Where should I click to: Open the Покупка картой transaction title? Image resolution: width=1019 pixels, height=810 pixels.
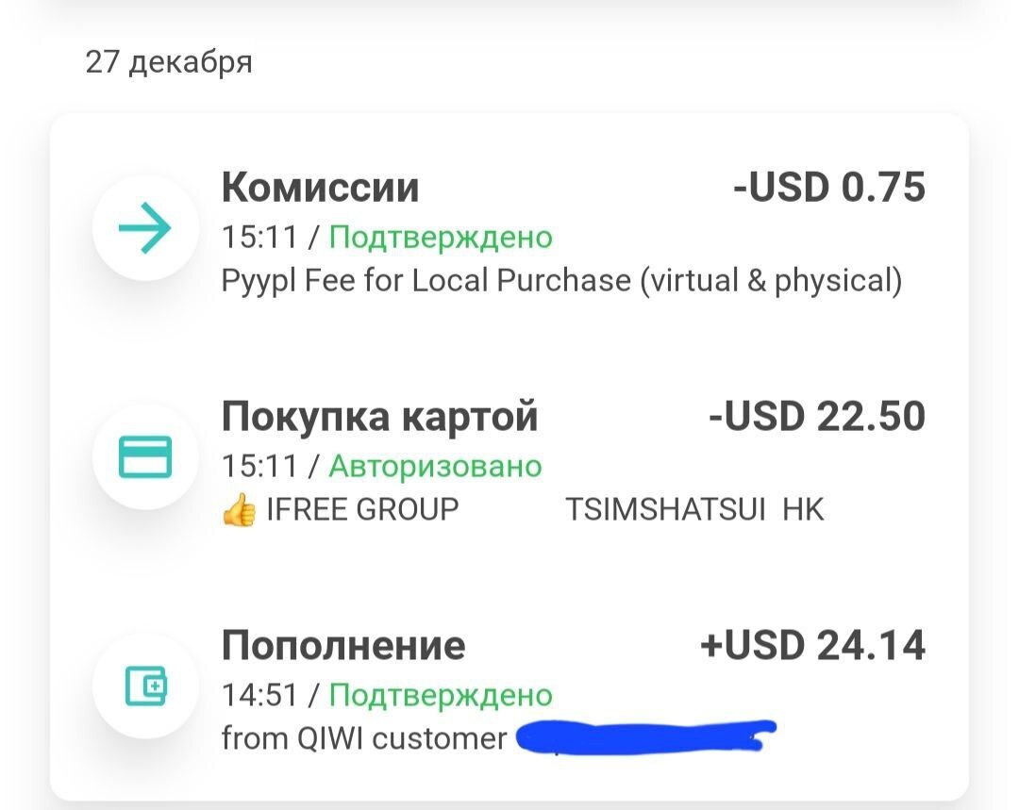[x=379, y=417]
